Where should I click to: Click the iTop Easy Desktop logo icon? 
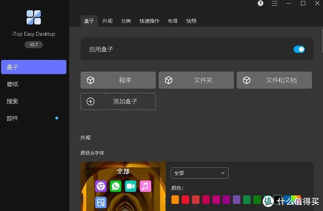click(34, 17)
